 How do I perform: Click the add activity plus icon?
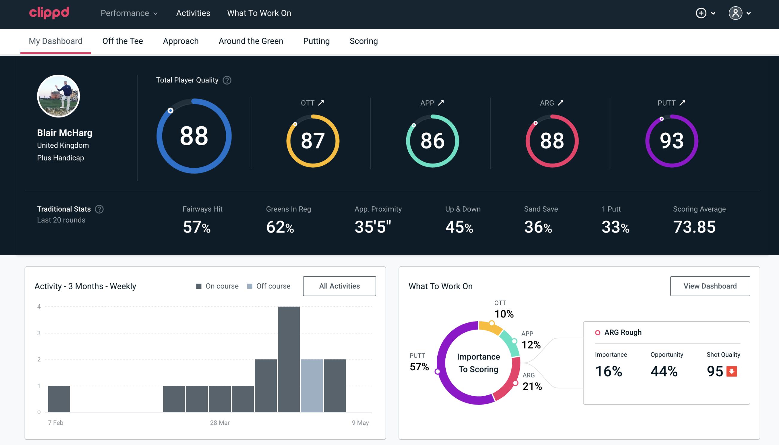click(x=702, y=13)
